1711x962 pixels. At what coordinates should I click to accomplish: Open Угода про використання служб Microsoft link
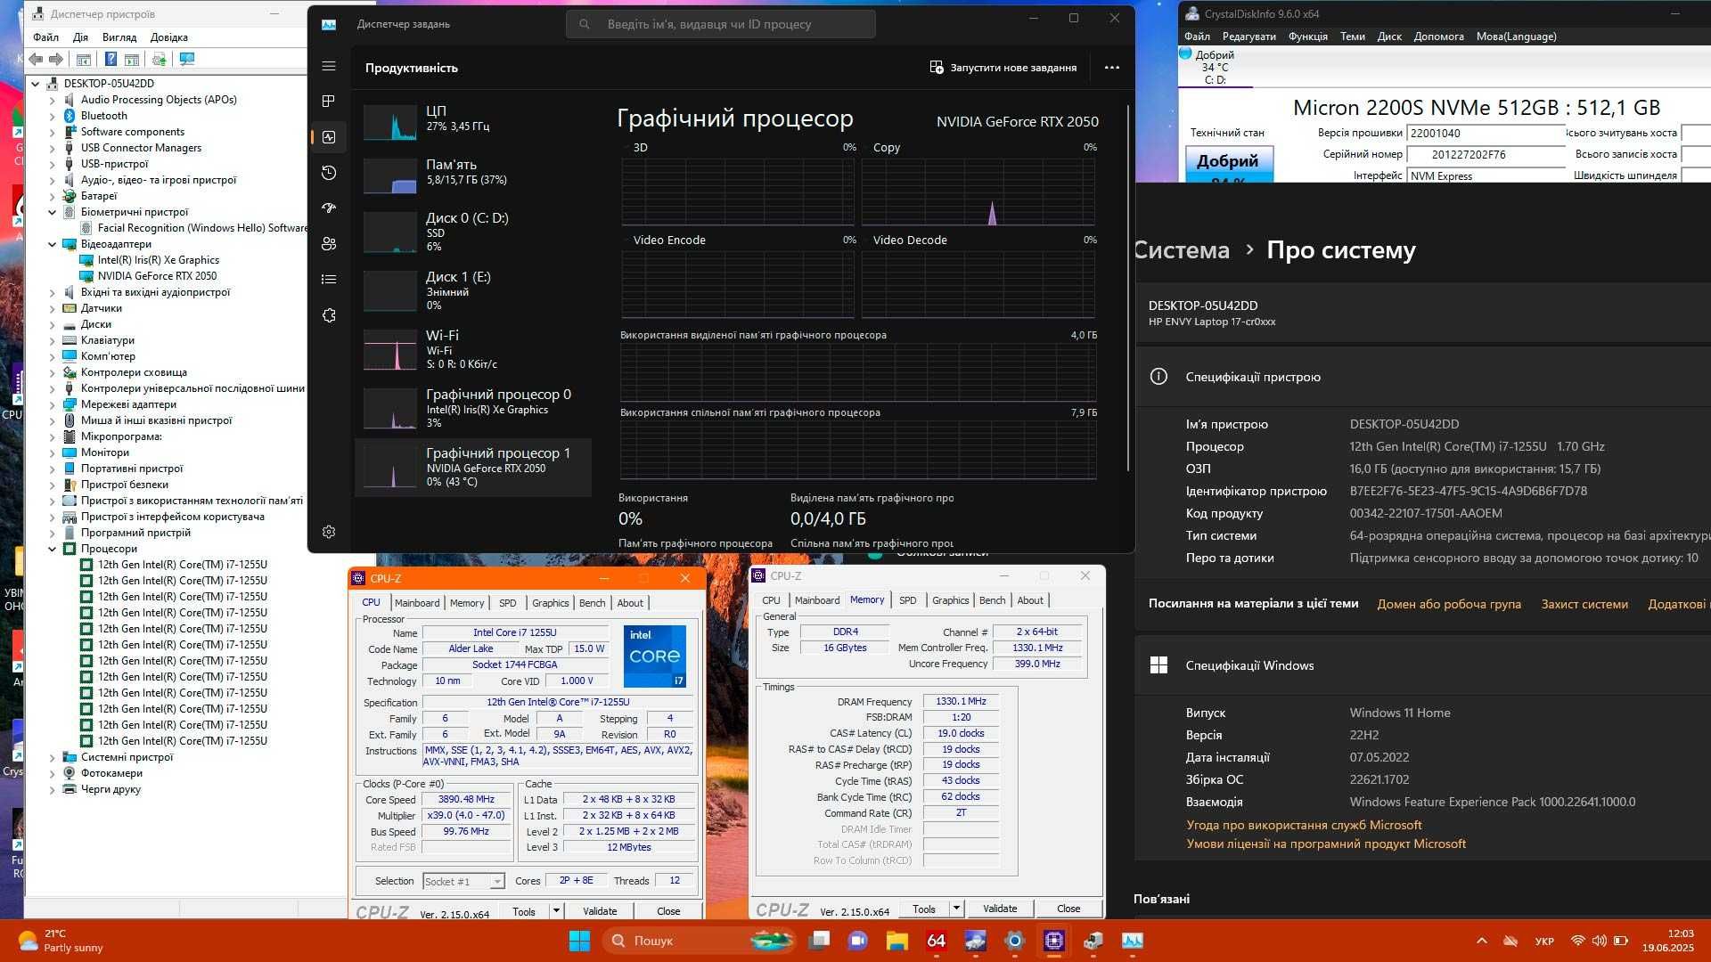tap(1304, 825)
